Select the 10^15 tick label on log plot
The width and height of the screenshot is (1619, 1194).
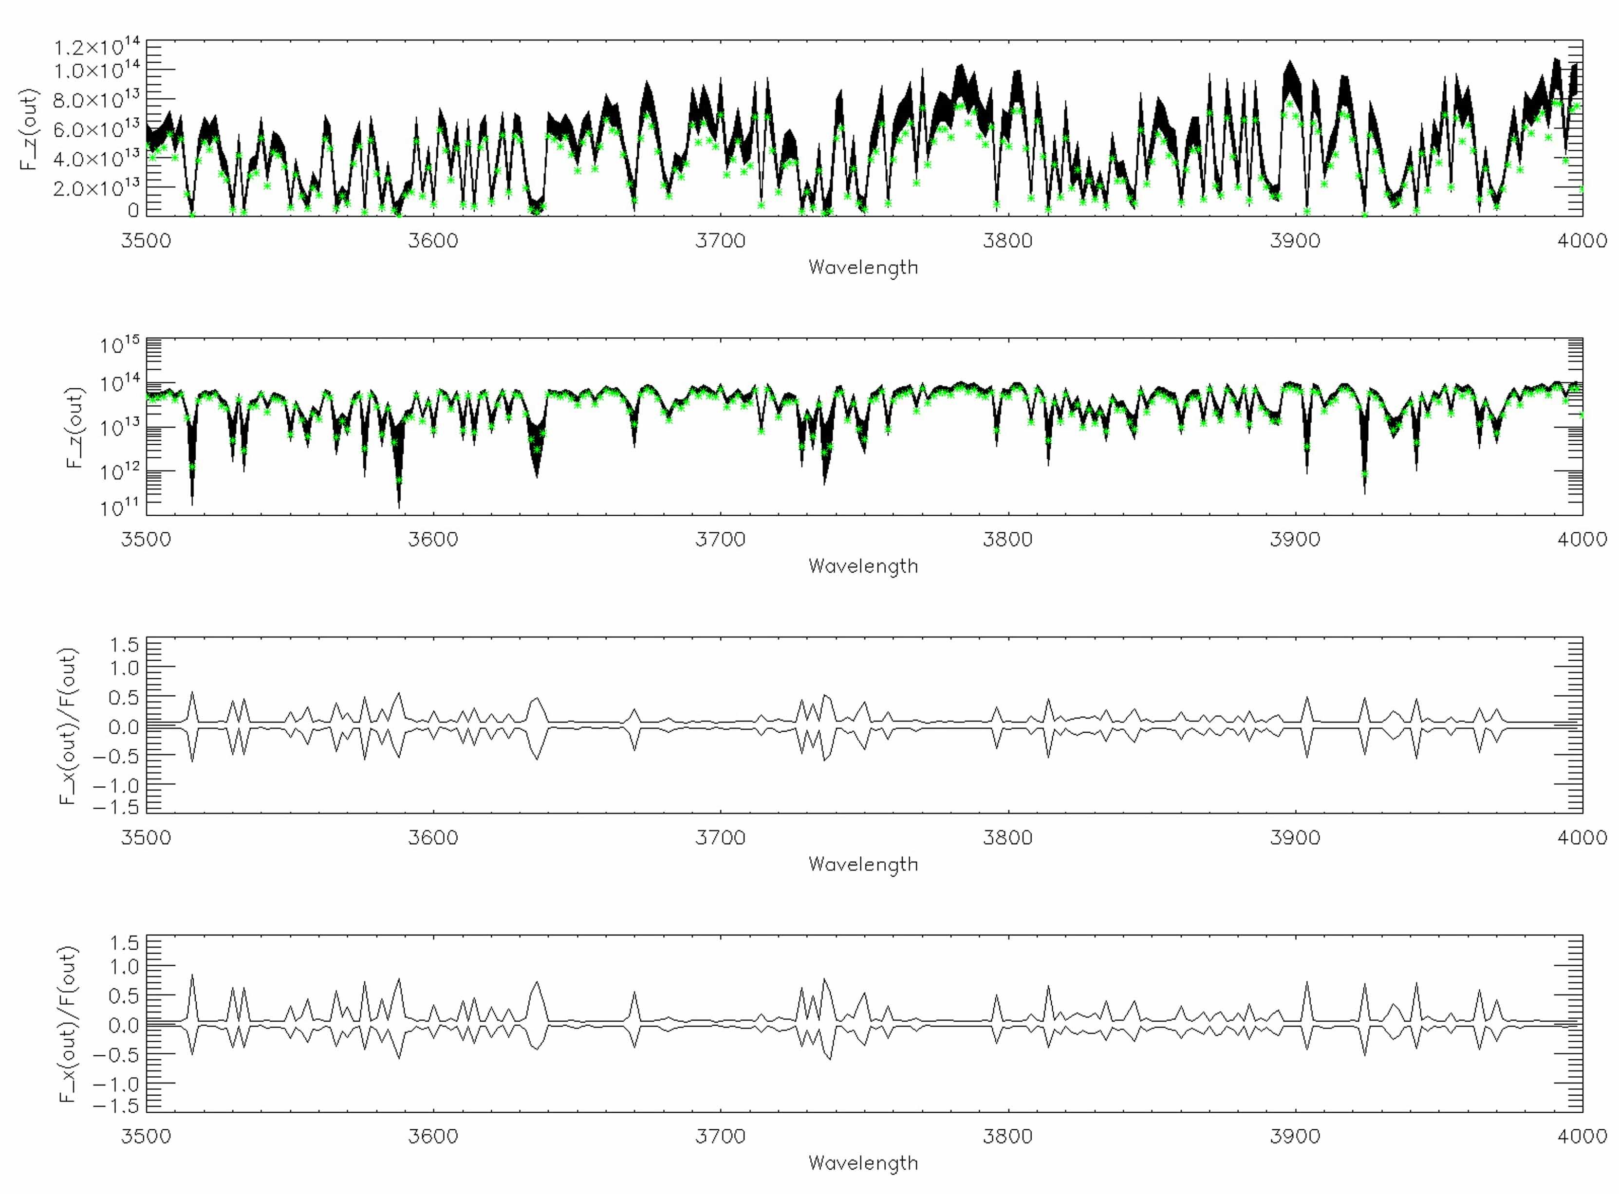(x=120, y=345)
